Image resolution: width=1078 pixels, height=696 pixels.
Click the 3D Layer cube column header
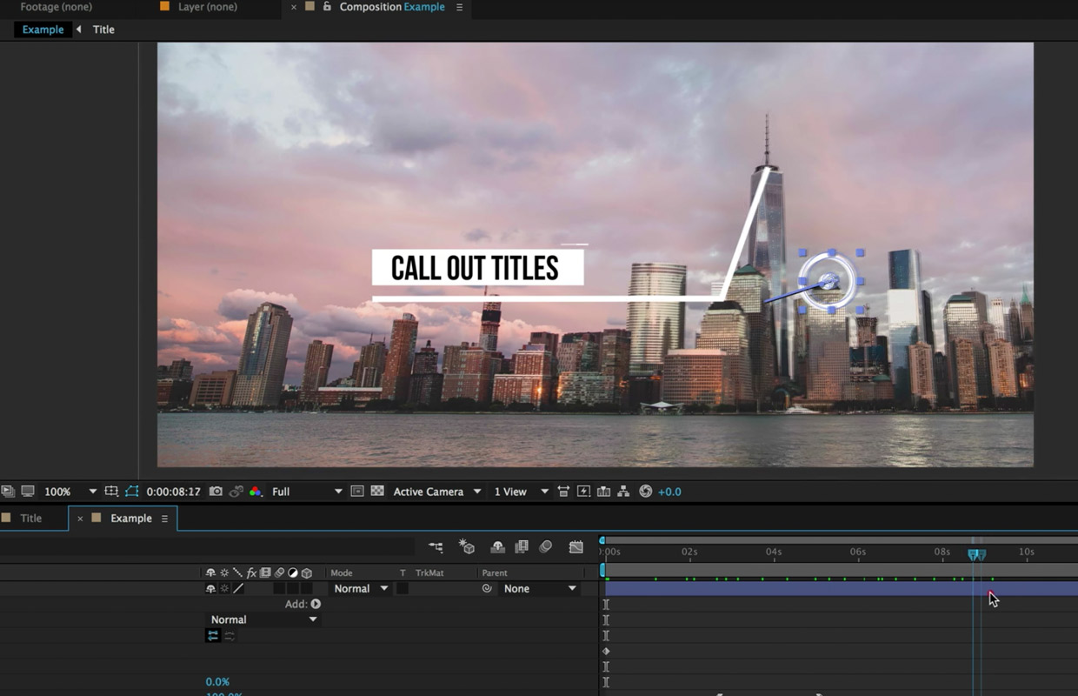pyautogui.click(x=306, y=573)
